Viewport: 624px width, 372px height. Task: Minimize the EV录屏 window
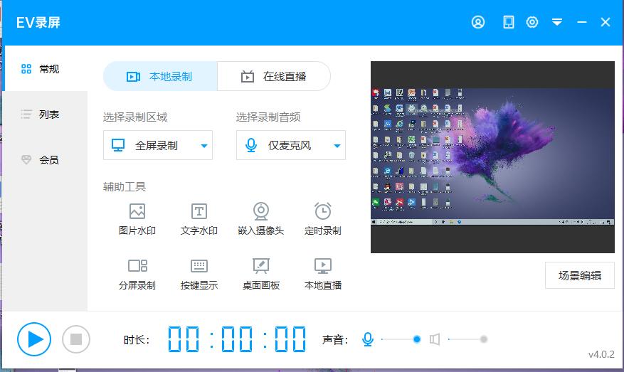[x=582, y=22]
